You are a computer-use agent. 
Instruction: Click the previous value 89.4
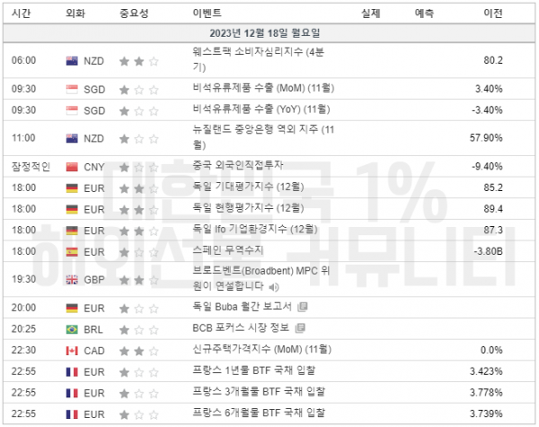click(x=493, y=209)
